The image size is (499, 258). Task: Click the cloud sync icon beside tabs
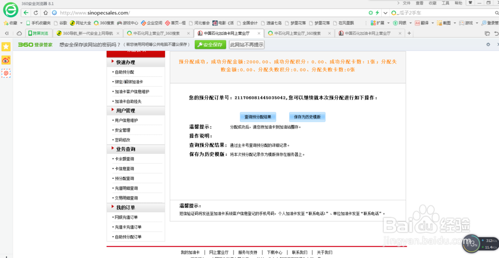point(19,33)
